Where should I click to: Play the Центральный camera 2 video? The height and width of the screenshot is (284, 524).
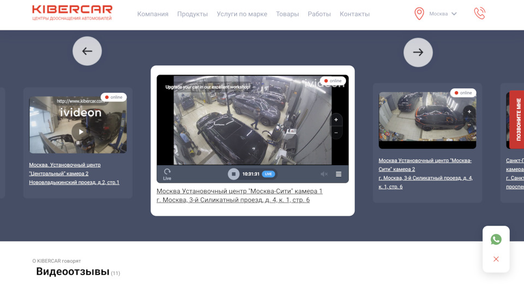(x=80, y=131)
